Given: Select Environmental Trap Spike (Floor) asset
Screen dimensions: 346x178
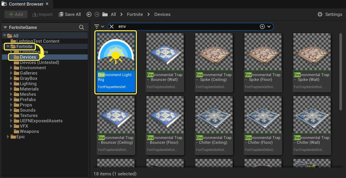Looking at the screenshot, I should point(263,62).
